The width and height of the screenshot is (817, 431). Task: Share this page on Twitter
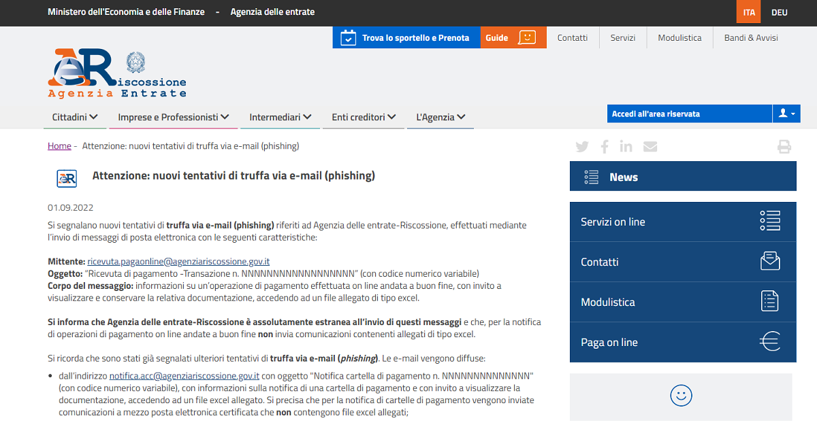coord(582,146)
